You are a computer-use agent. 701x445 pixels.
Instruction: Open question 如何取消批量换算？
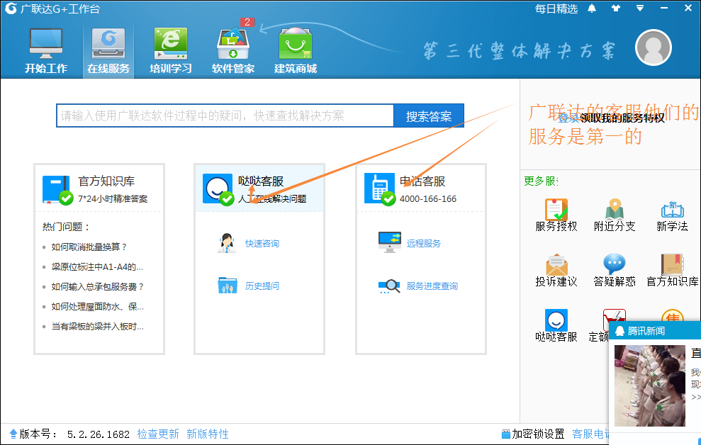89,247
